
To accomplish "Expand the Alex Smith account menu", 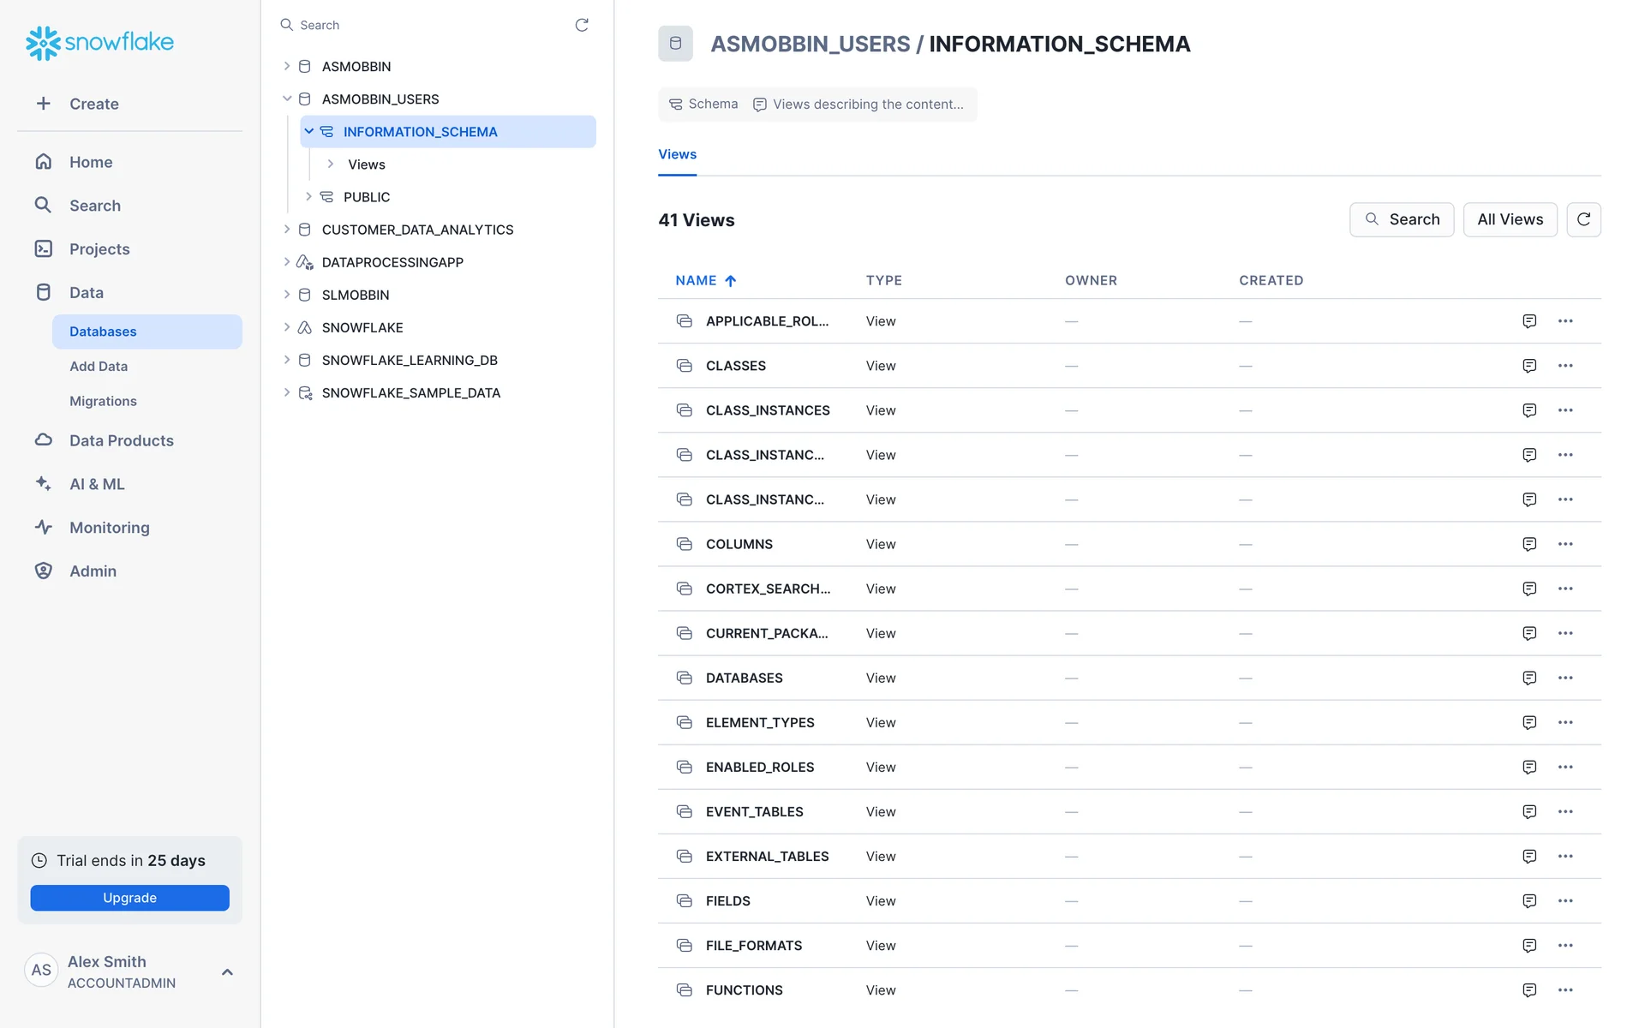I will click(227, 971).
